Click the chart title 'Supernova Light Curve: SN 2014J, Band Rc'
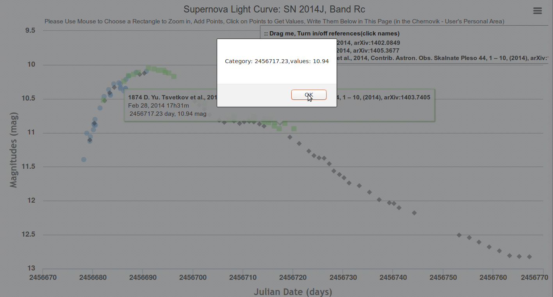 274,9
